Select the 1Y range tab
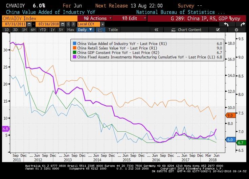The height and width of the screenshot is (179, 249). pyautogui.click(x=52, y=30)
